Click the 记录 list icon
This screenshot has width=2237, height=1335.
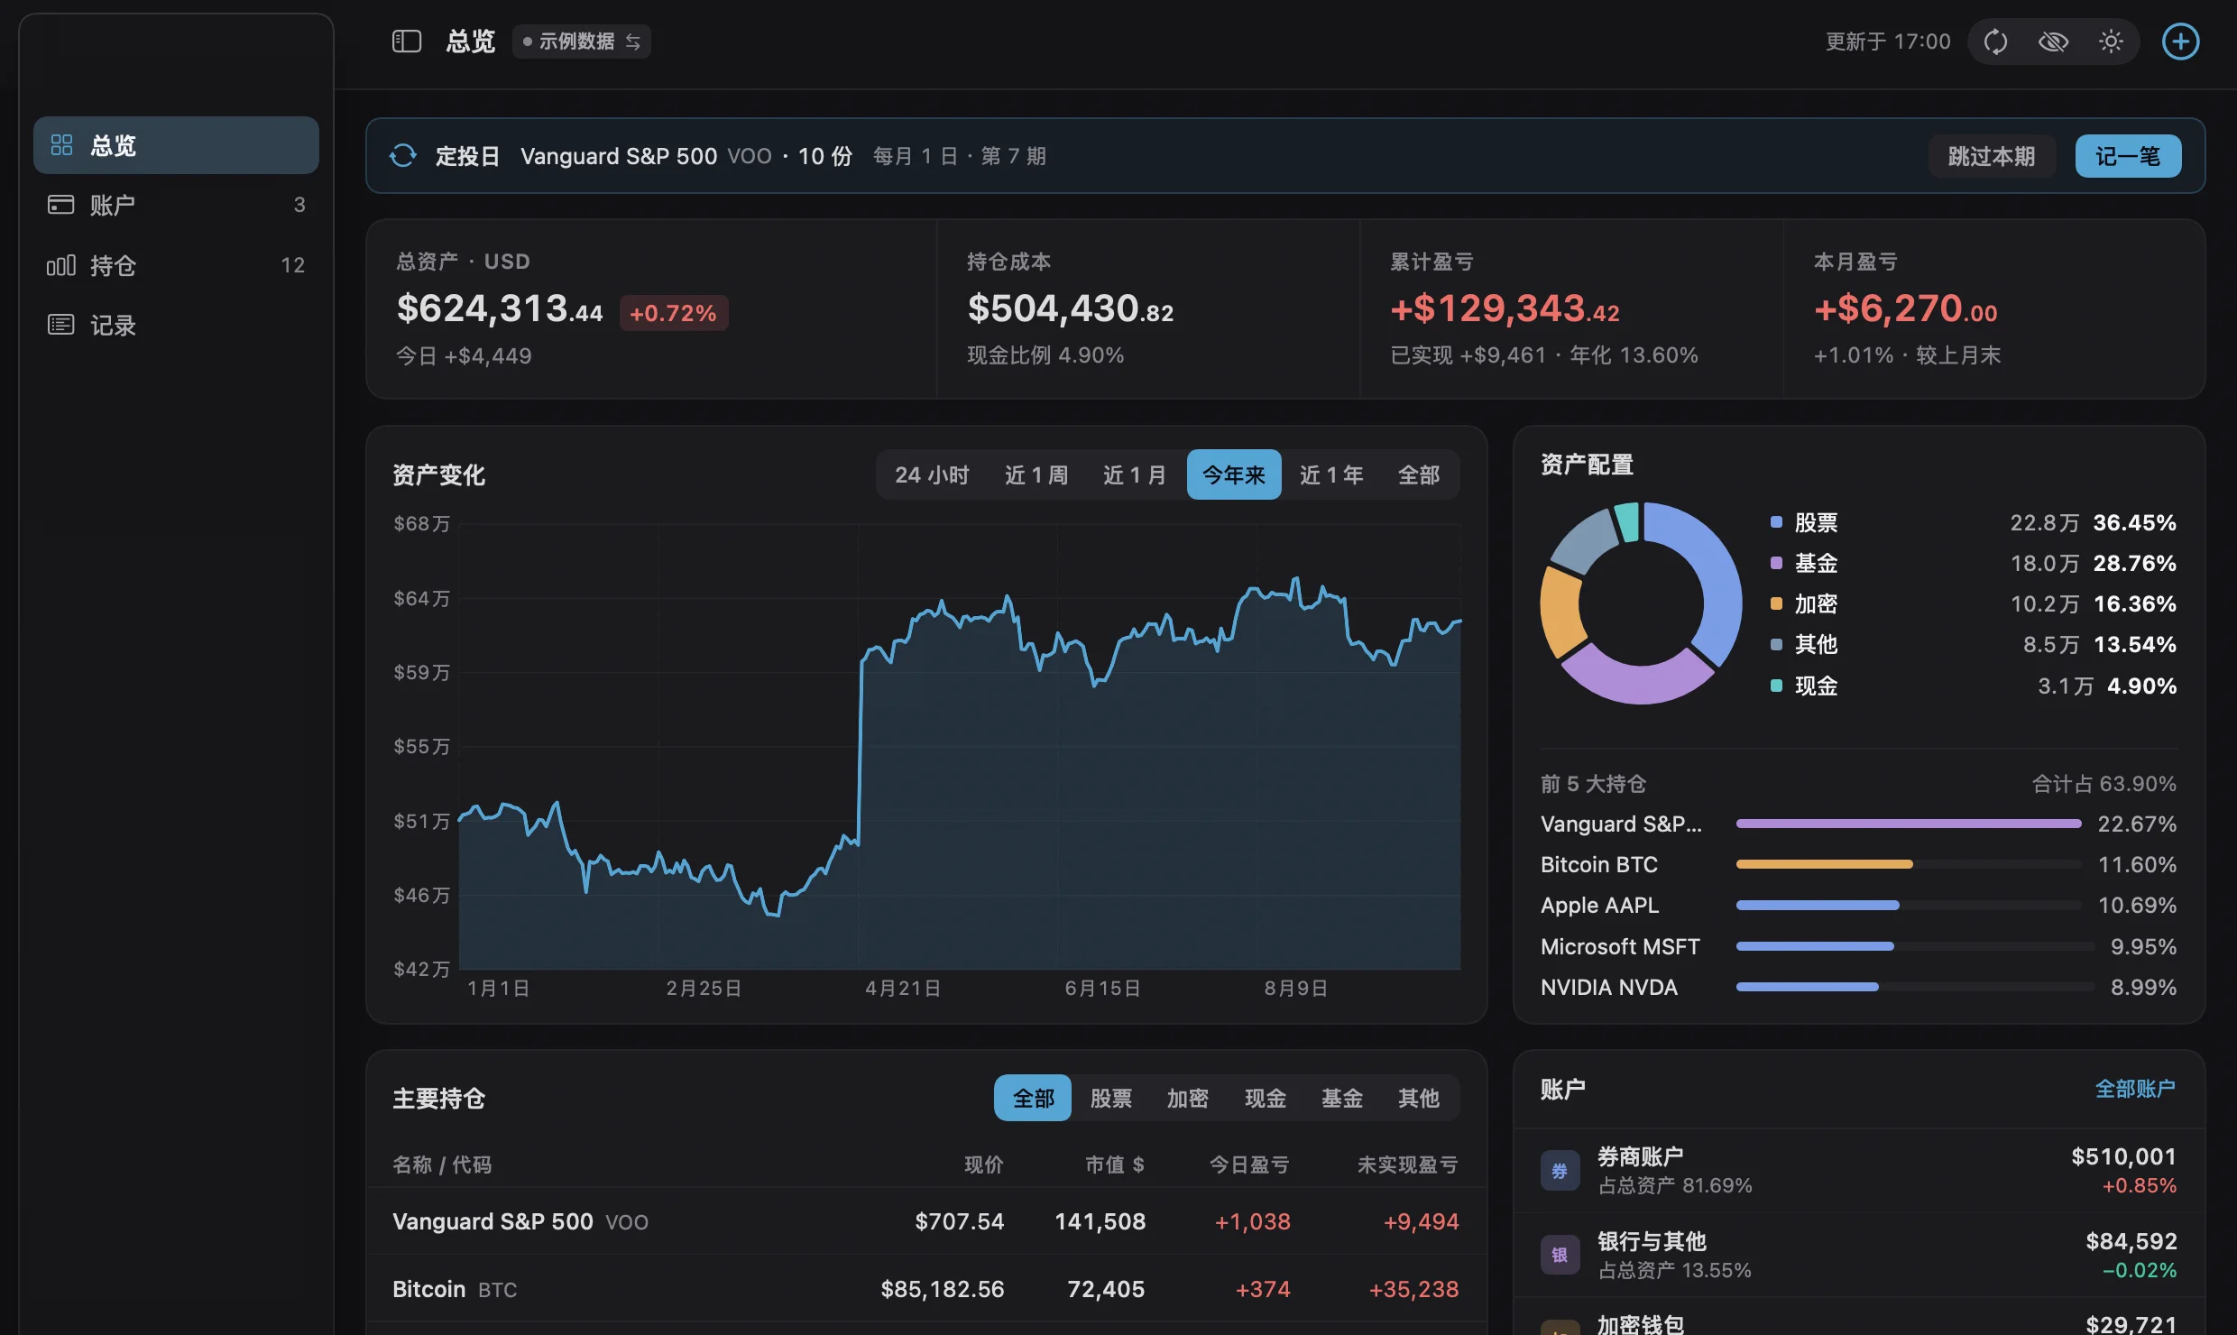point(60,325)
